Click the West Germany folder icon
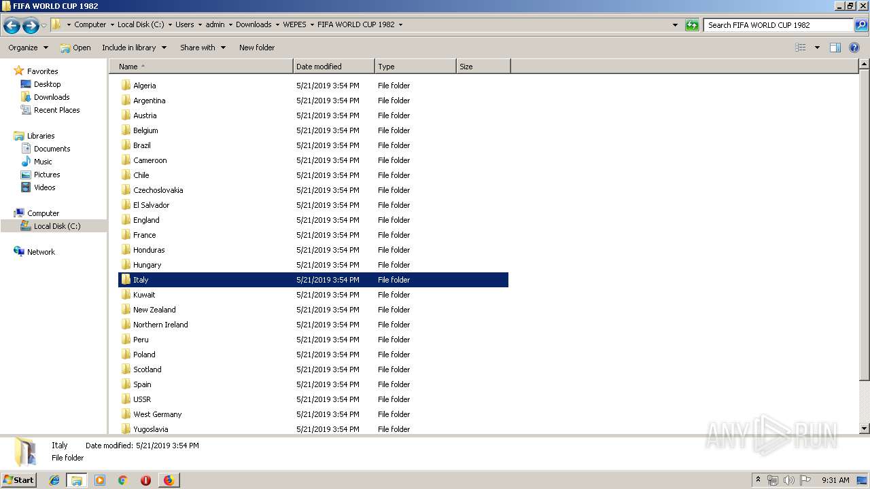Image resolution: width=870 pixels, height=489 pixels. click(x=126, y=414)
